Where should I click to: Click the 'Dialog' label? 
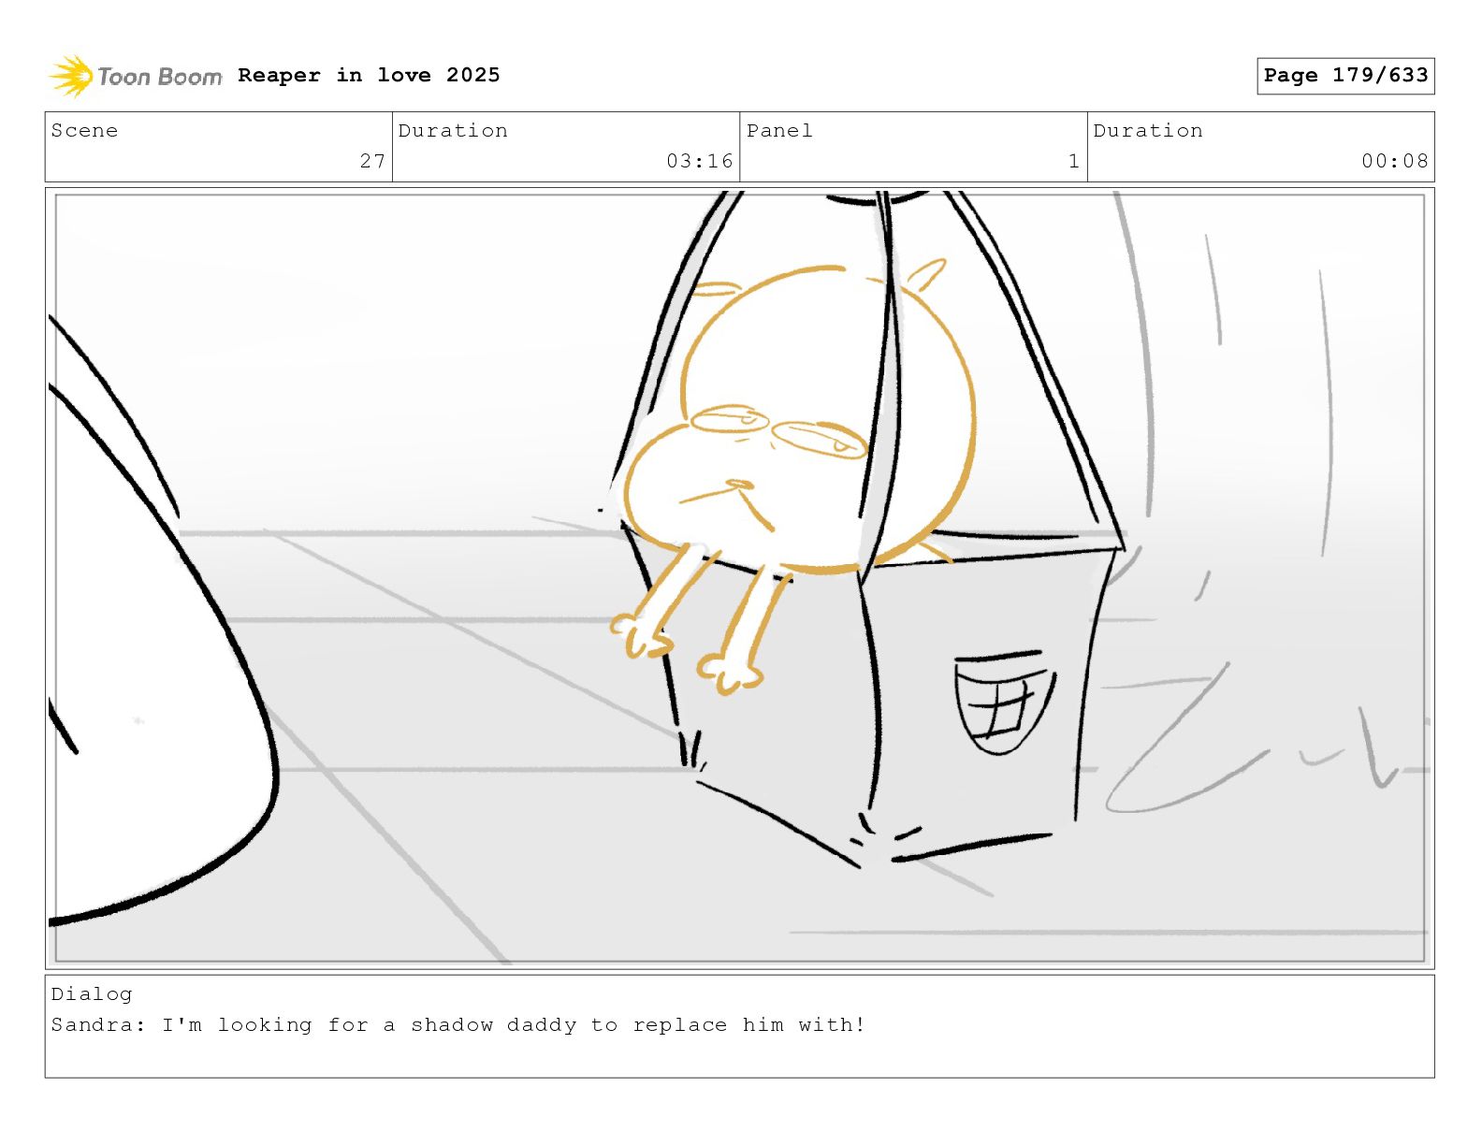pos(92,994)
